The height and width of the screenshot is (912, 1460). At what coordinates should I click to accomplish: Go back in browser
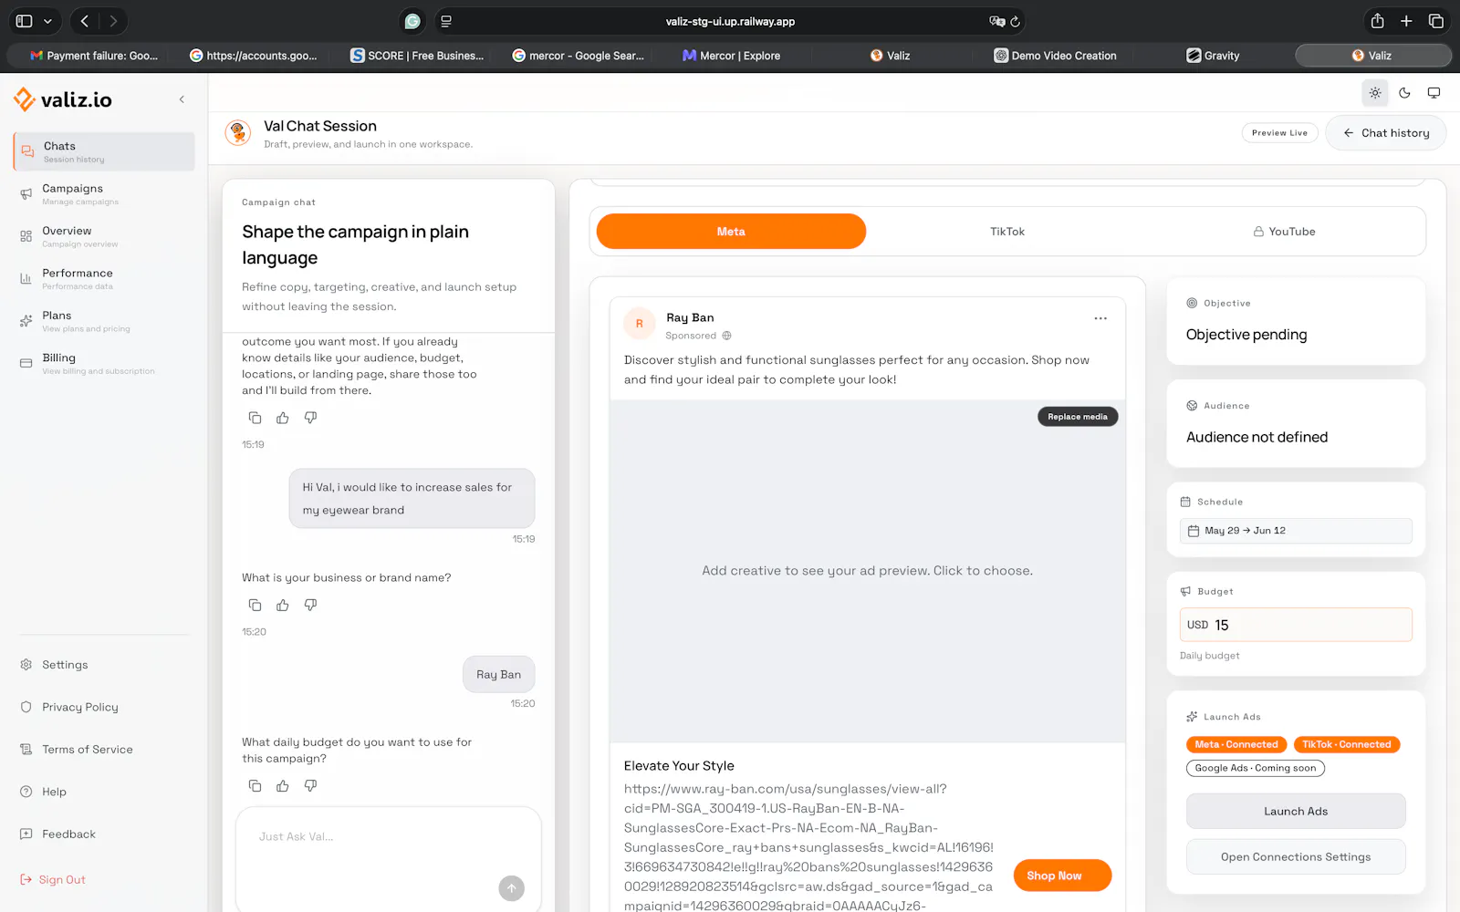(84, 21)
